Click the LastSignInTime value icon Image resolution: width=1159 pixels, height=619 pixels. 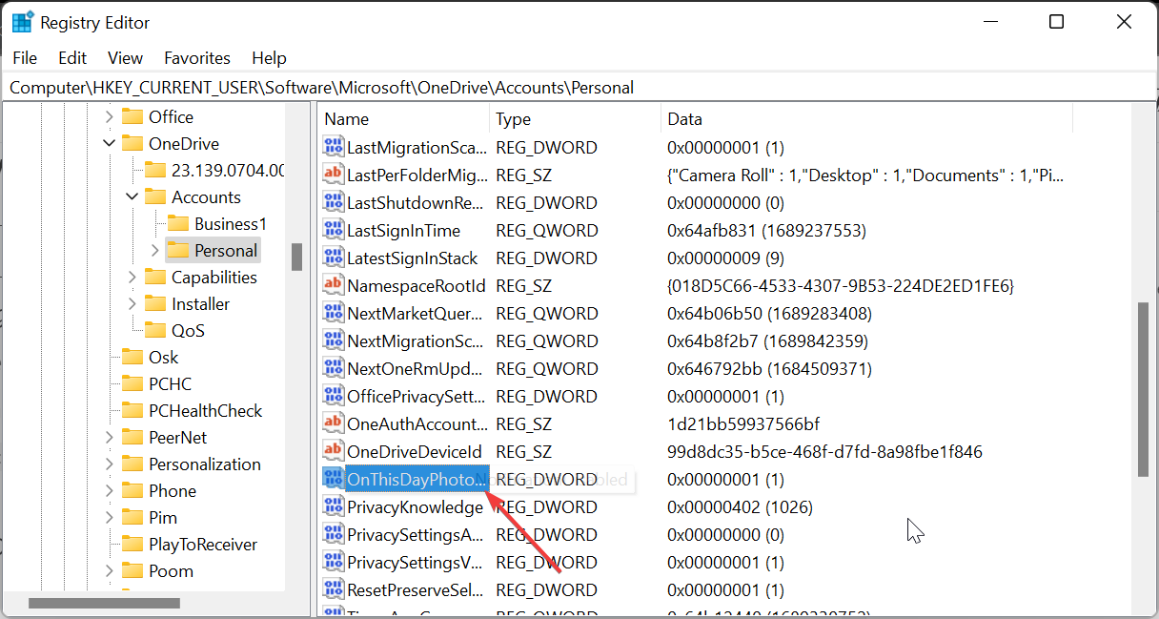tap(333, 231)
